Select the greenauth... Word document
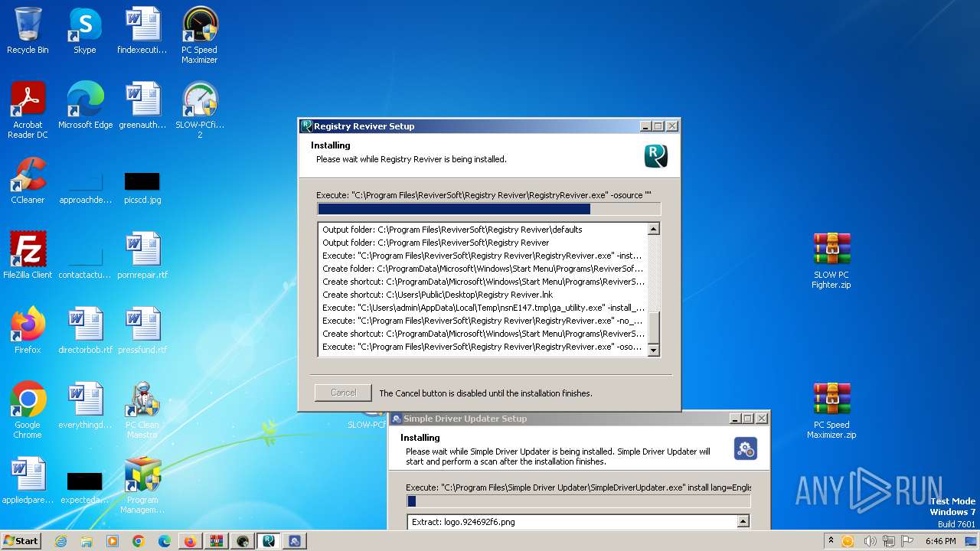This screenshot has width=980, height=551. [x=142, y=106]
